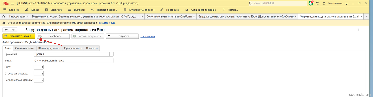Open the Зарплата section

tap(54, 10)
